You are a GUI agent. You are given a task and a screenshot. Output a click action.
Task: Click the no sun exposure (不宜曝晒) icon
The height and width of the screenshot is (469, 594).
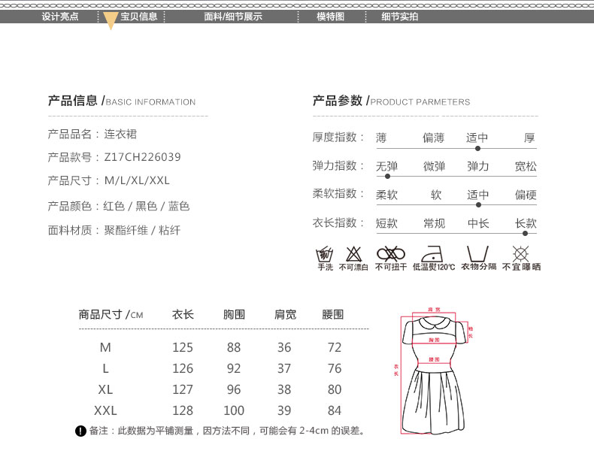[520, 253]
